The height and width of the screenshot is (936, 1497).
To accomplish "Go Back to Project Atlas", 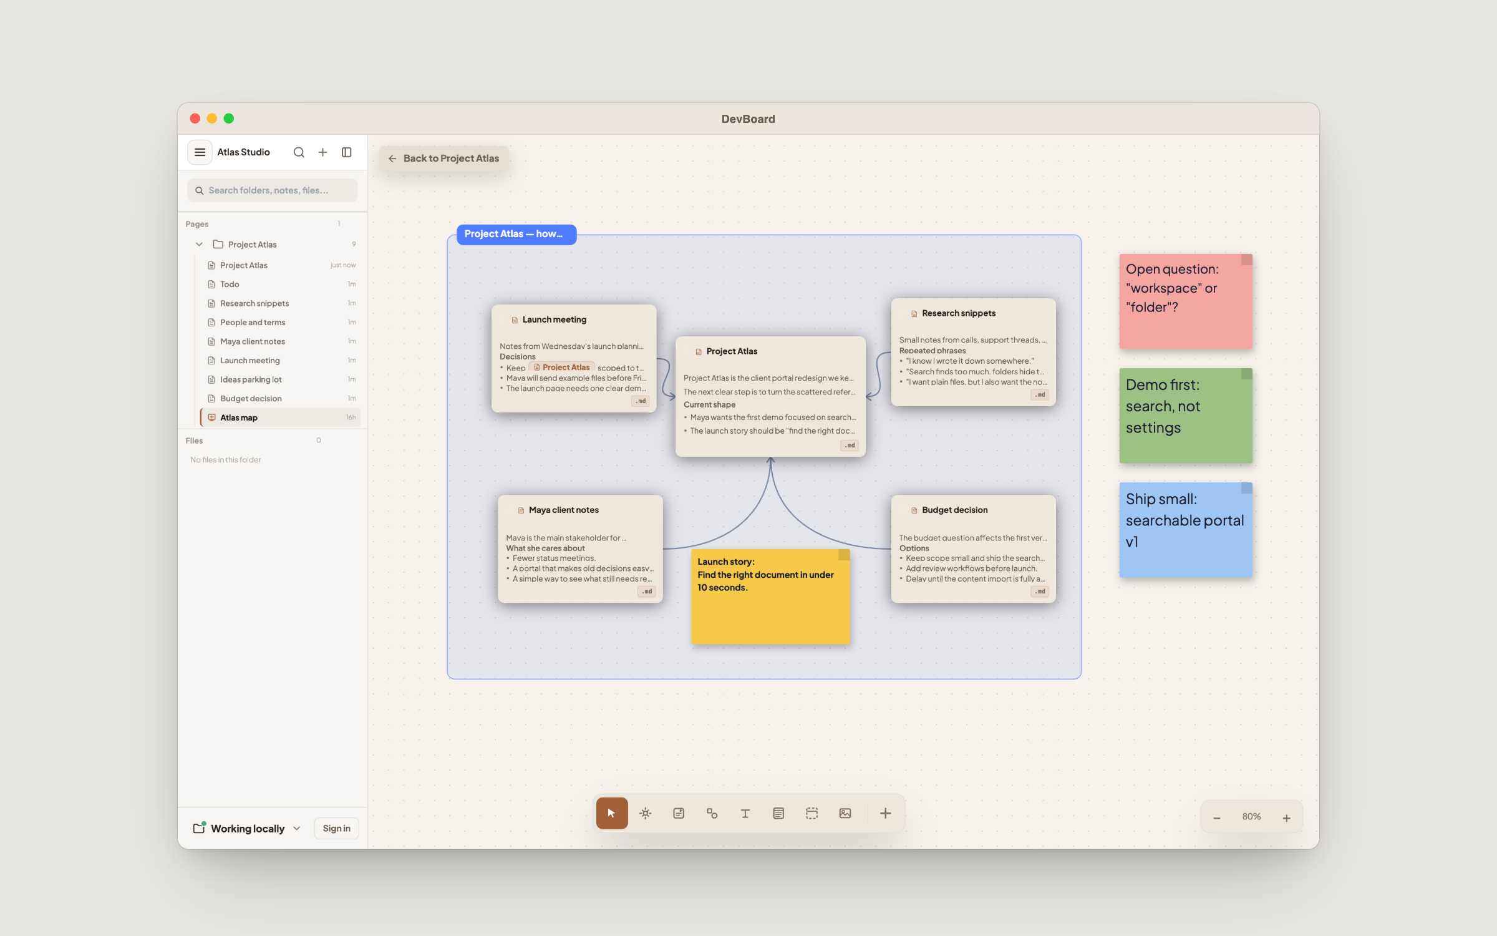I will tap(443, 158).
